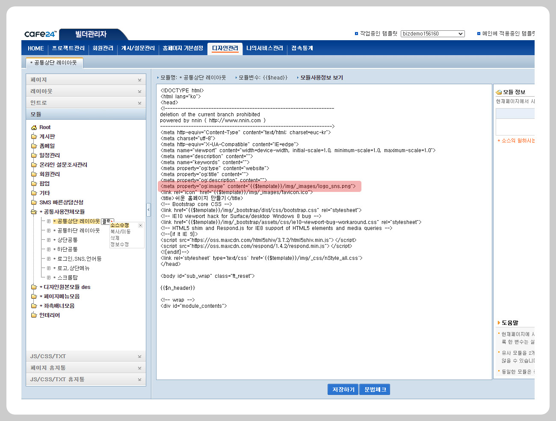Expand the JS/CSS/TXT 휴지통 section
Viewport: 556px width, 421px height.
point(86,380)
